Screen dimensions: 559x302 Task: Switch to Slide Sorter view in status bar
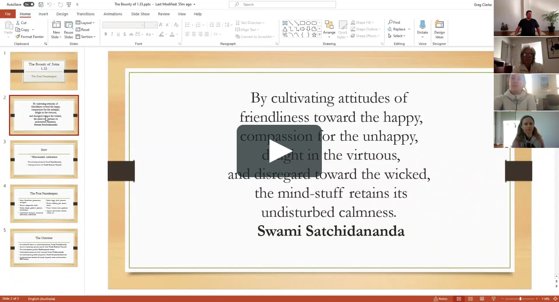click(470, 299)
